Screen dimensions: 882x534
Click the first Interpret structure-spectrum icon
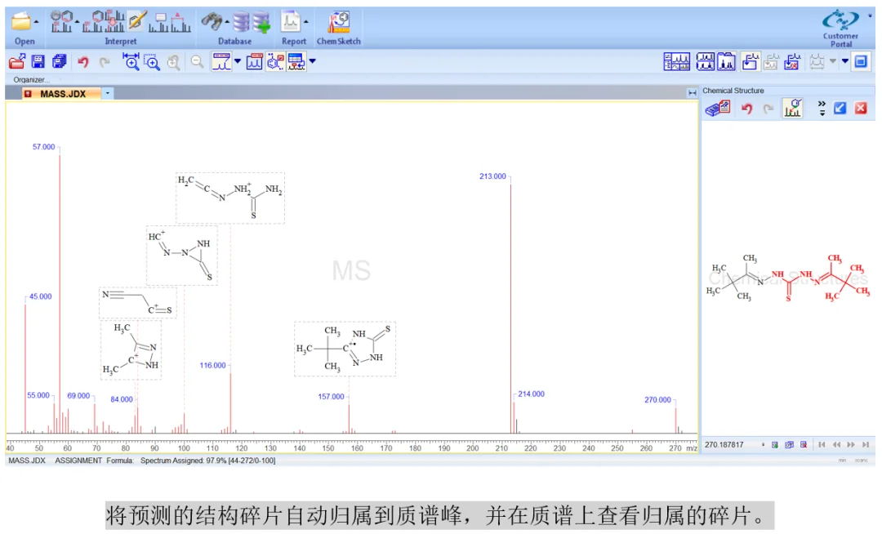pos(61,21)
